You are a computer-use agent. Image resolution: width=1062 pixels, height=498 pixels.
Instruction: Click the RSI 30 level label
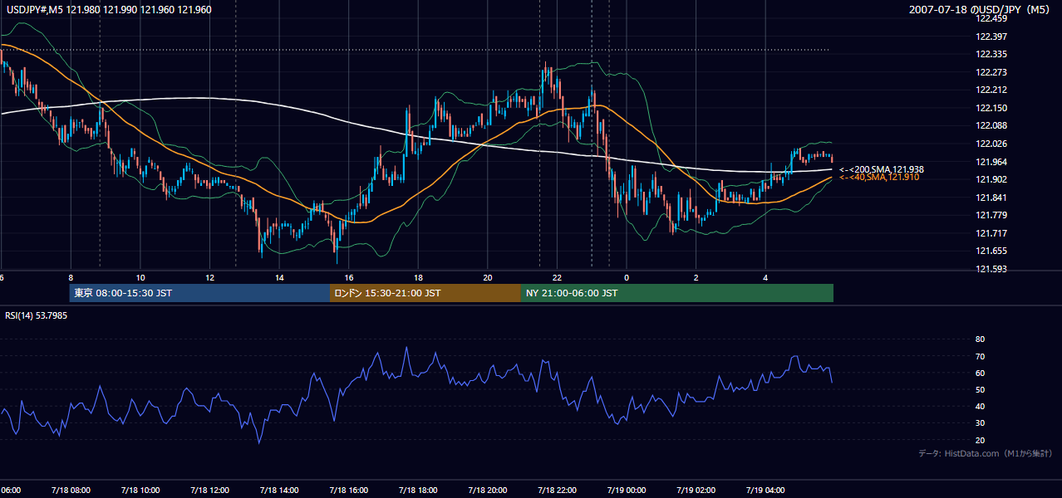980,423
